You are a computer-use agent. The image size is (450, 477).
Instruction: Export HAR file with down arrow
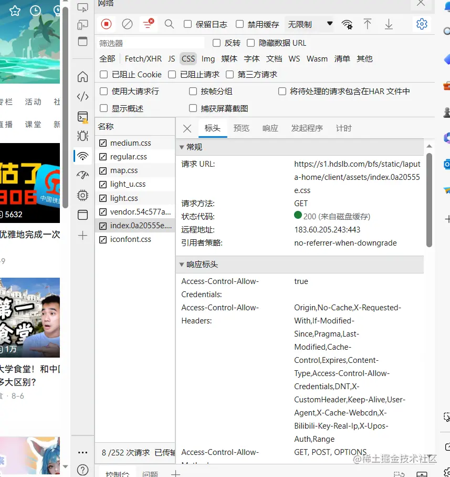point(389,24)
